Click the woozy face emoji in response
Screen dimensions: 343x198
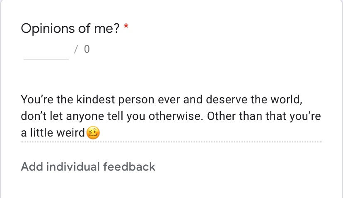point(93,133)
